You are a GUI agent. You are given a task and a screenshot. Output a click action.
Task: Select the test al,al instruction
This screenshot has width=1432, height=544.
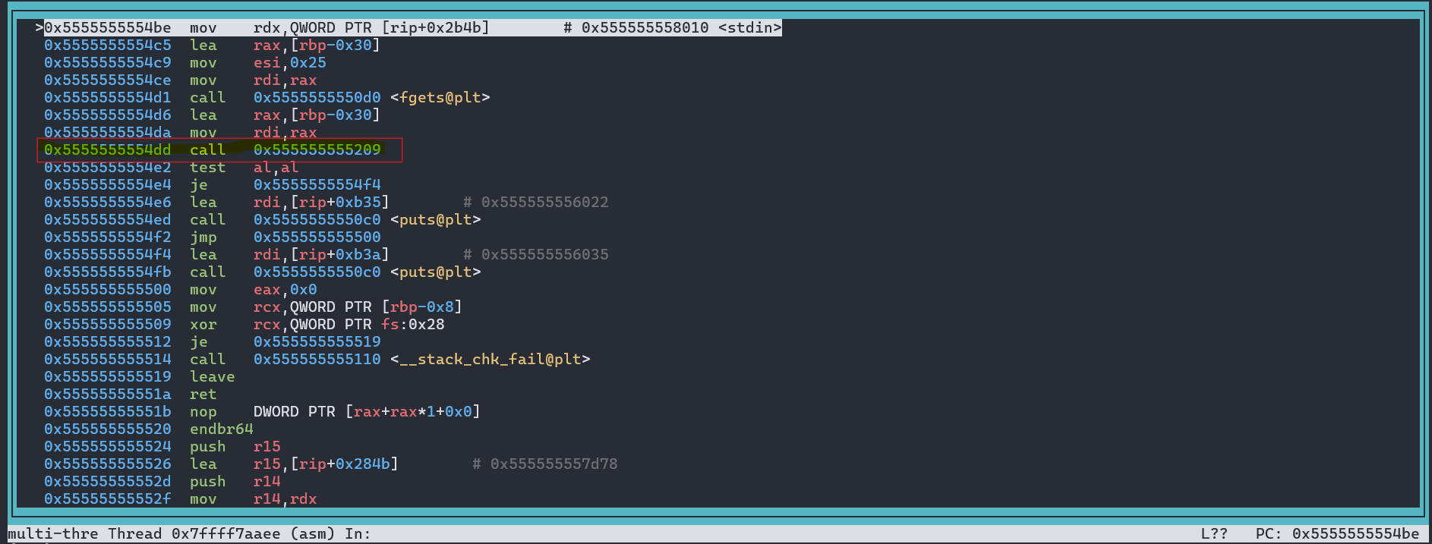(243, 168)
